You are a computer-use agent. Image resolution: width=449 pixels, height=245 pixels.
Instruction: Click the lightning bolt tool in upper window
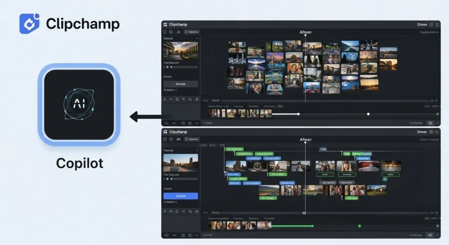coord(165,99)
